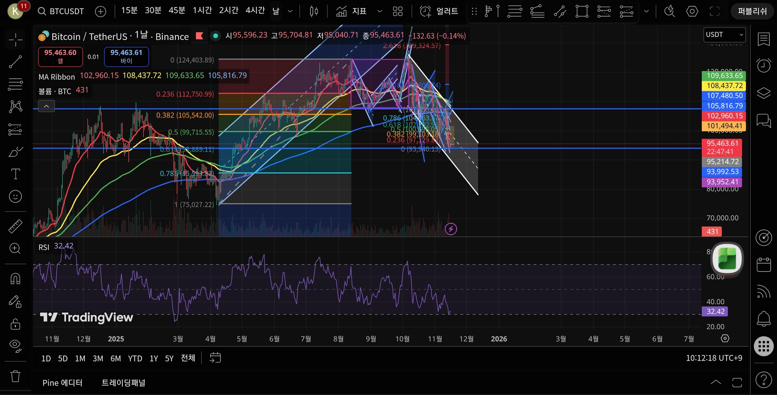Open the alarm clock alerts panel
The width and height of the screenshot is (777, 395).
tap(764, 66)
